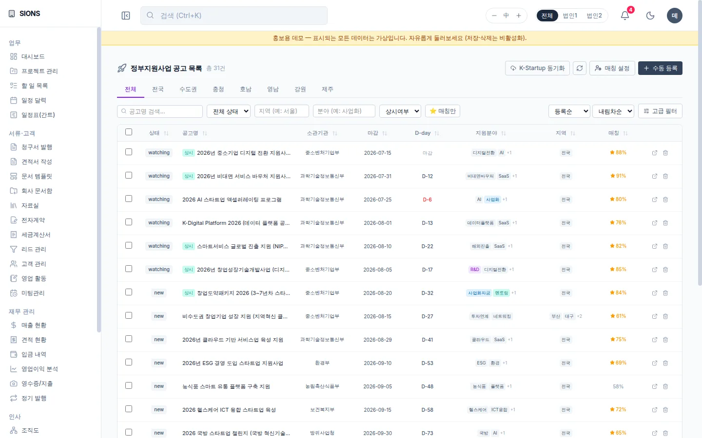702x438 pixels.
Task: Switch company scope to 법인2
Action: [594, 16]
